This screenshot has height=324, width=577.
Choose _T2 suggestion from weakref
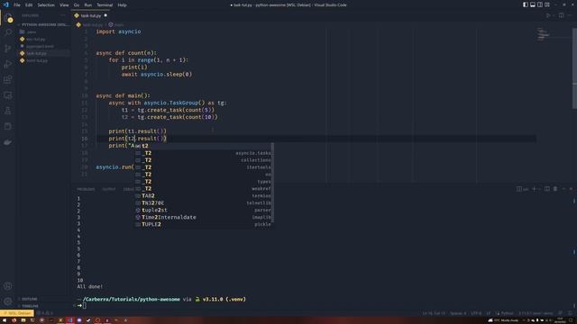coord(203,189)
